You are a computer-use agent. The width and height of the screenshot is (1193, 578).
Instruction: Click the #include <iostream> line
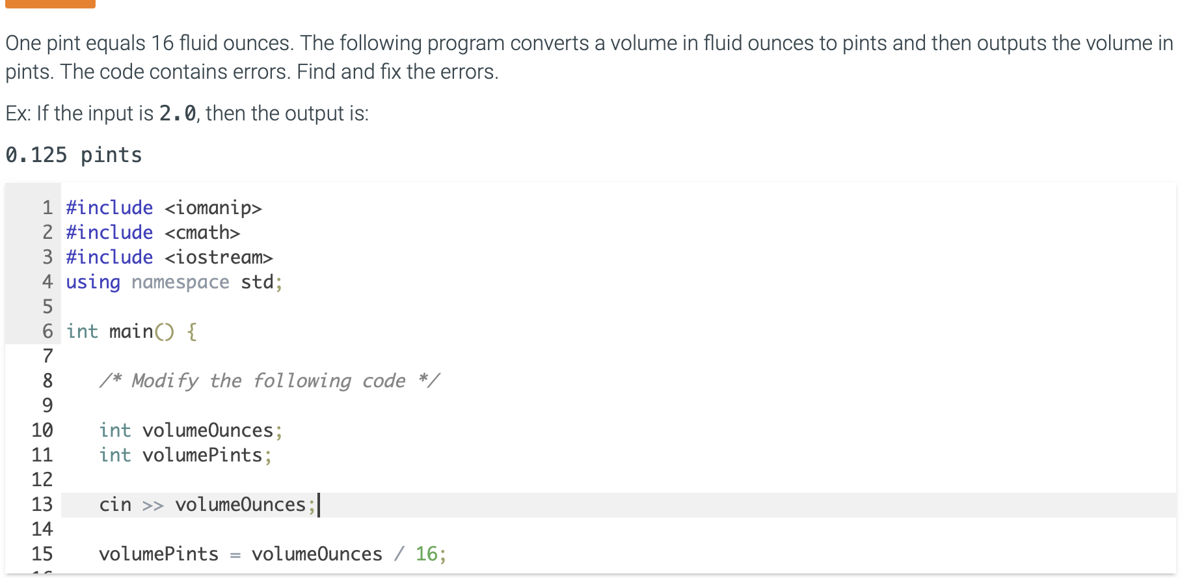[169, 257]
